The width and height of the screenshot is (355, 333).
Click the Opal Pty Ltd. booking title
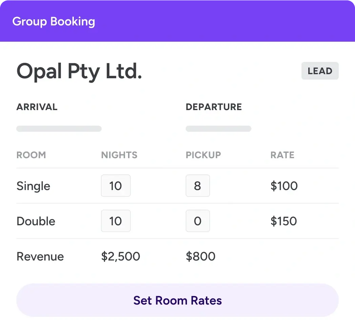point(79,71)
